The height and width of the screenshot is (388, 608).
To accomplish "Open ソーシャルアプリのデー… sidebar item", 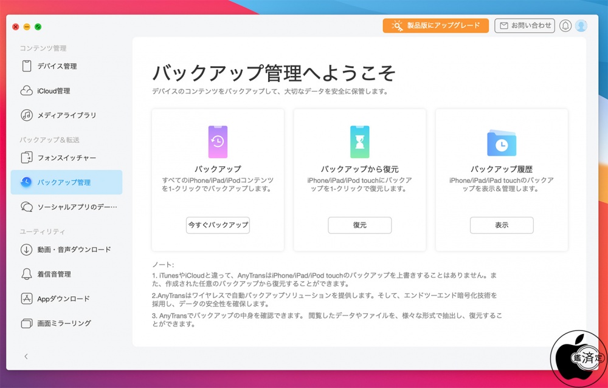I will click(x=66, y=207).
